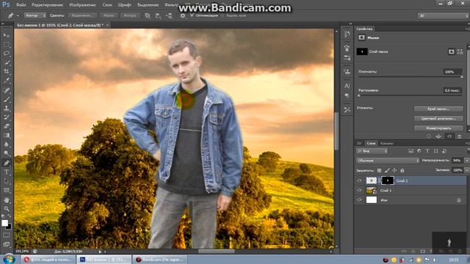This screenshot has width=470, height=264.
Task: Delete mask trash icon in Properties panel
Action: [459, 136]
